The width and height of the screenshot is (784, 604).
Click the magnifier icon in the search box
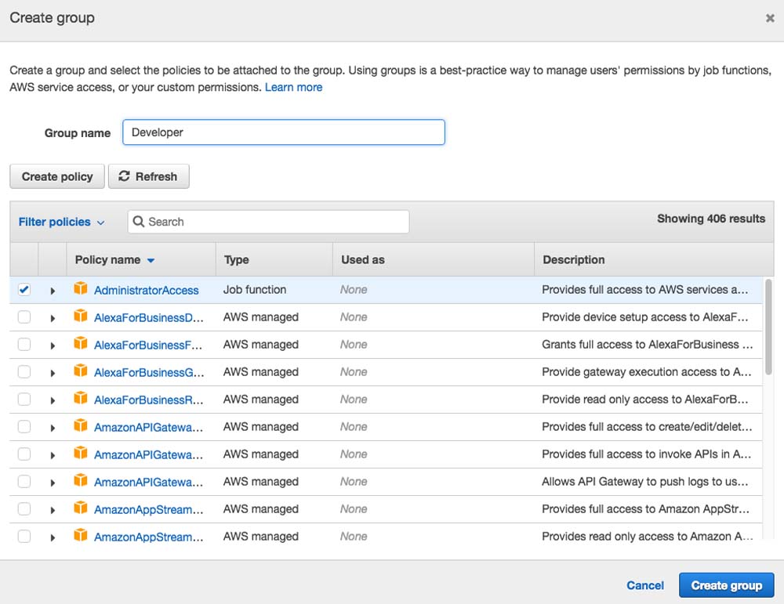click(139, 222)
